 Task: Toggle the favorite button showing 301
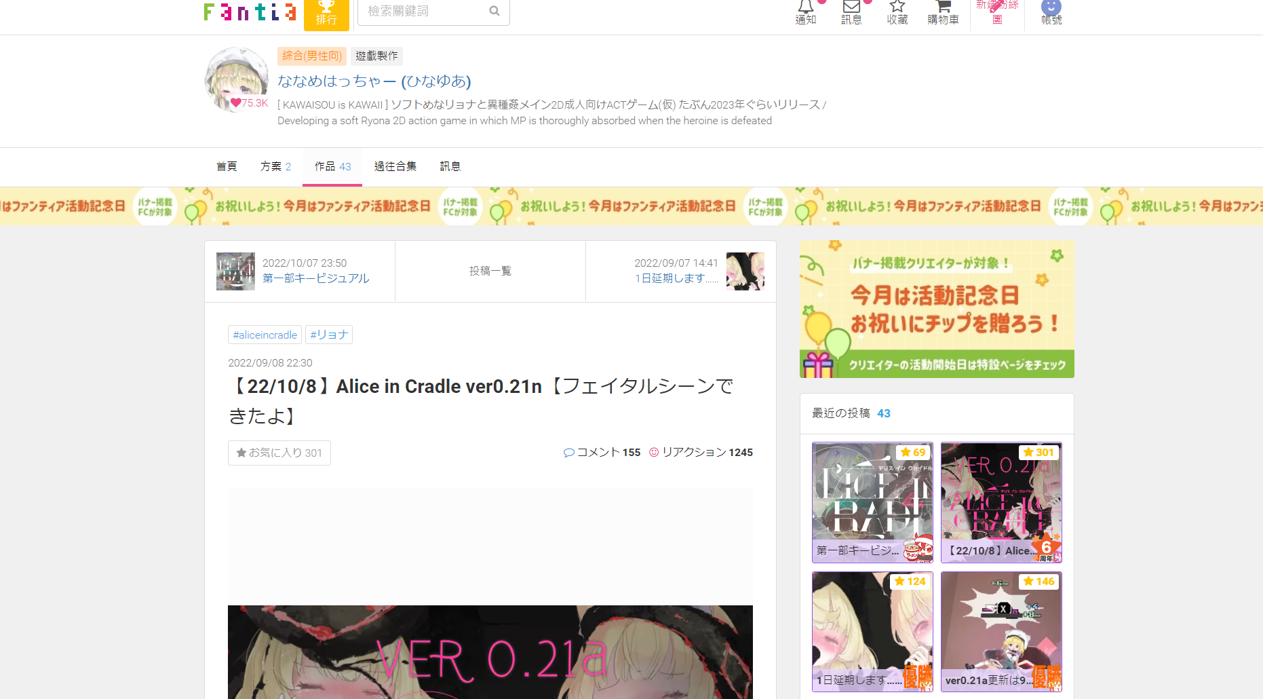point(279,453)
